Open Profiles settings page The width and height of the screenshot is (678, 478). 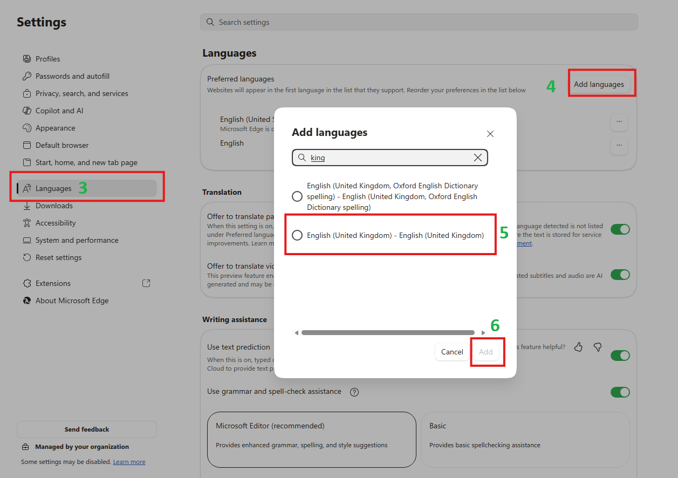(x=47, y=59)
